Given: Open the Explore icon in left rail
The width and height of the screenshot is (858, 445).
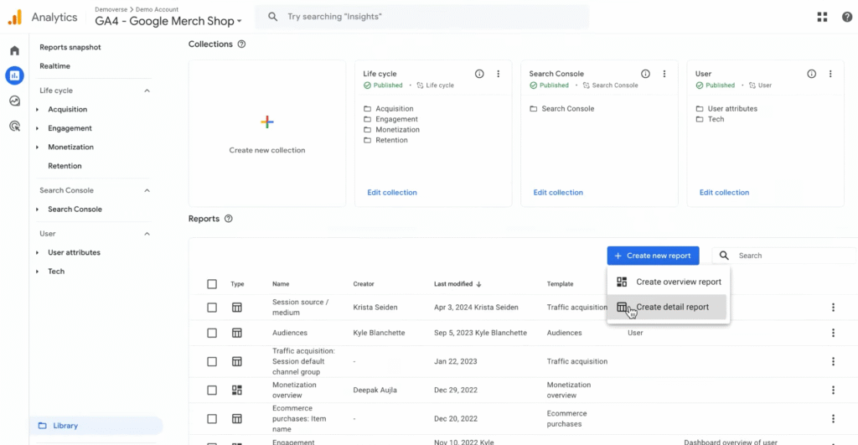Looking at the screenshot, I should (15, 101).
